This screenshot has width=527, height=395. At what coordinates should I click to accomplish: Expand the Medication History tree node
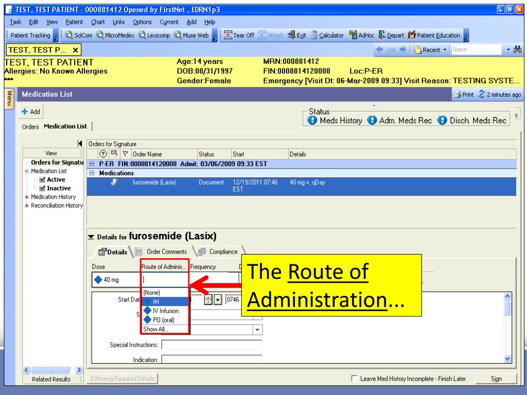tap(26, 197)
